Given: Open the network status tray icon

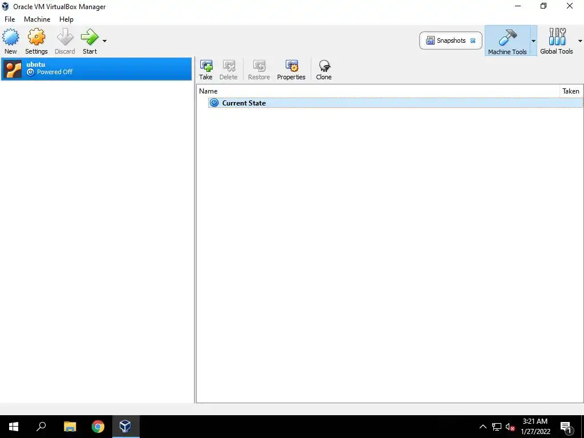Looking at the screenshot, I should 497,427.
